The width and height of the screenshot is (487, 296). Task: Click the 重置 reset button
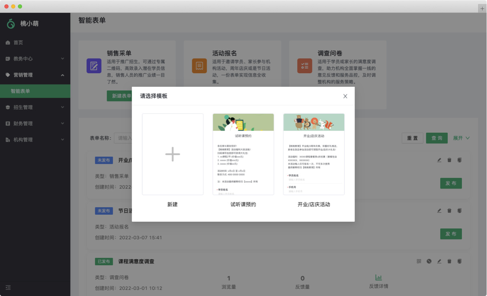[413, 138]
